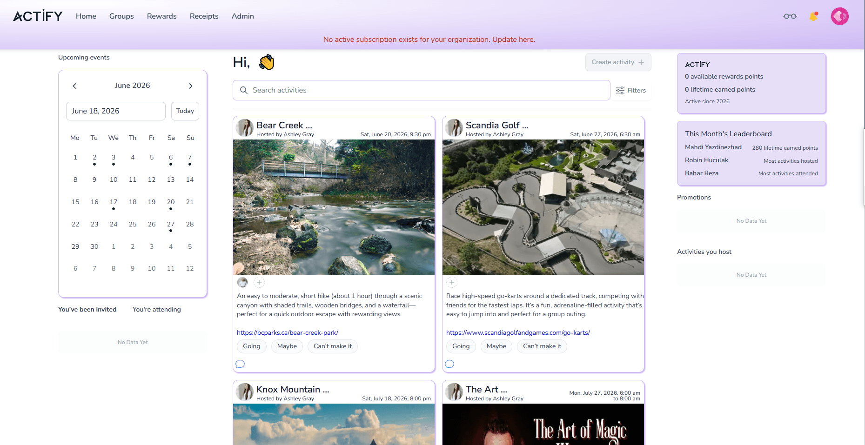Click the Actify logo
This screenshot has width=865, height=445.
38,16
